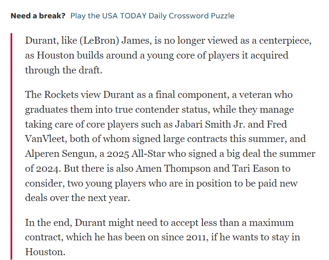Click the bold "Need a break?" label
Screen dimensions: 329x260
tap(38, 16)
